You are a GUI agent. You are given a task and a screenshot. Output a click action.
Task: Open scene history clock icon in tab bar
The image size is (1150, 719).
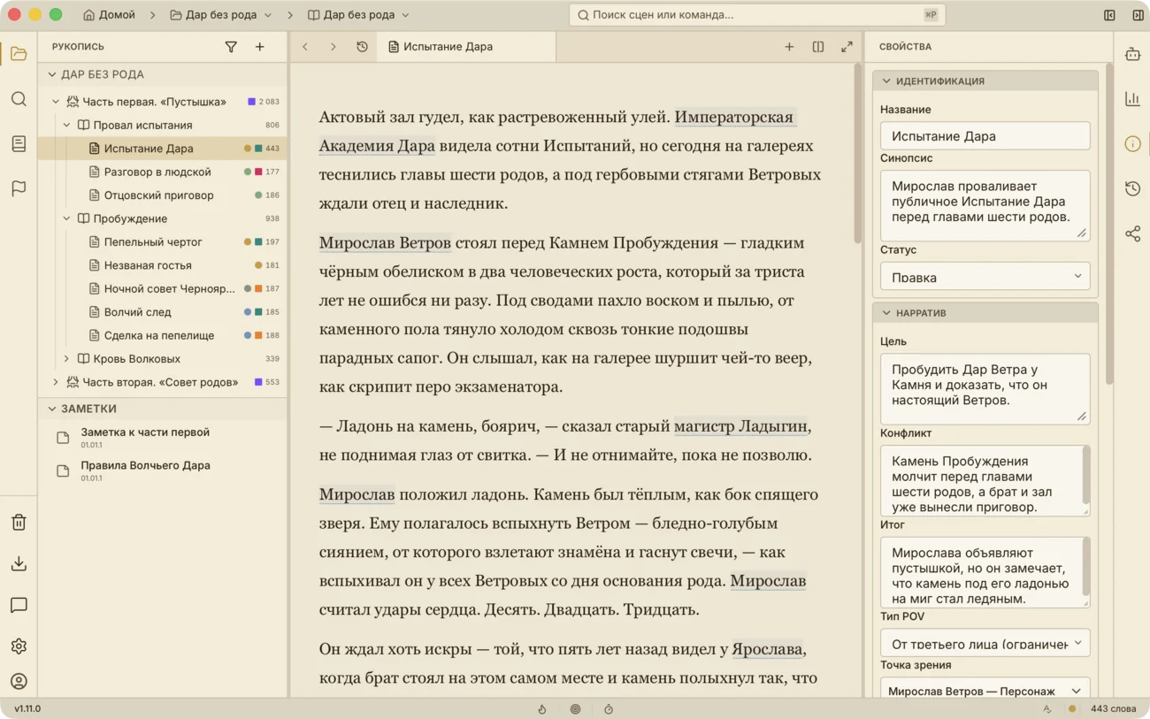click(x=362, y=47)
